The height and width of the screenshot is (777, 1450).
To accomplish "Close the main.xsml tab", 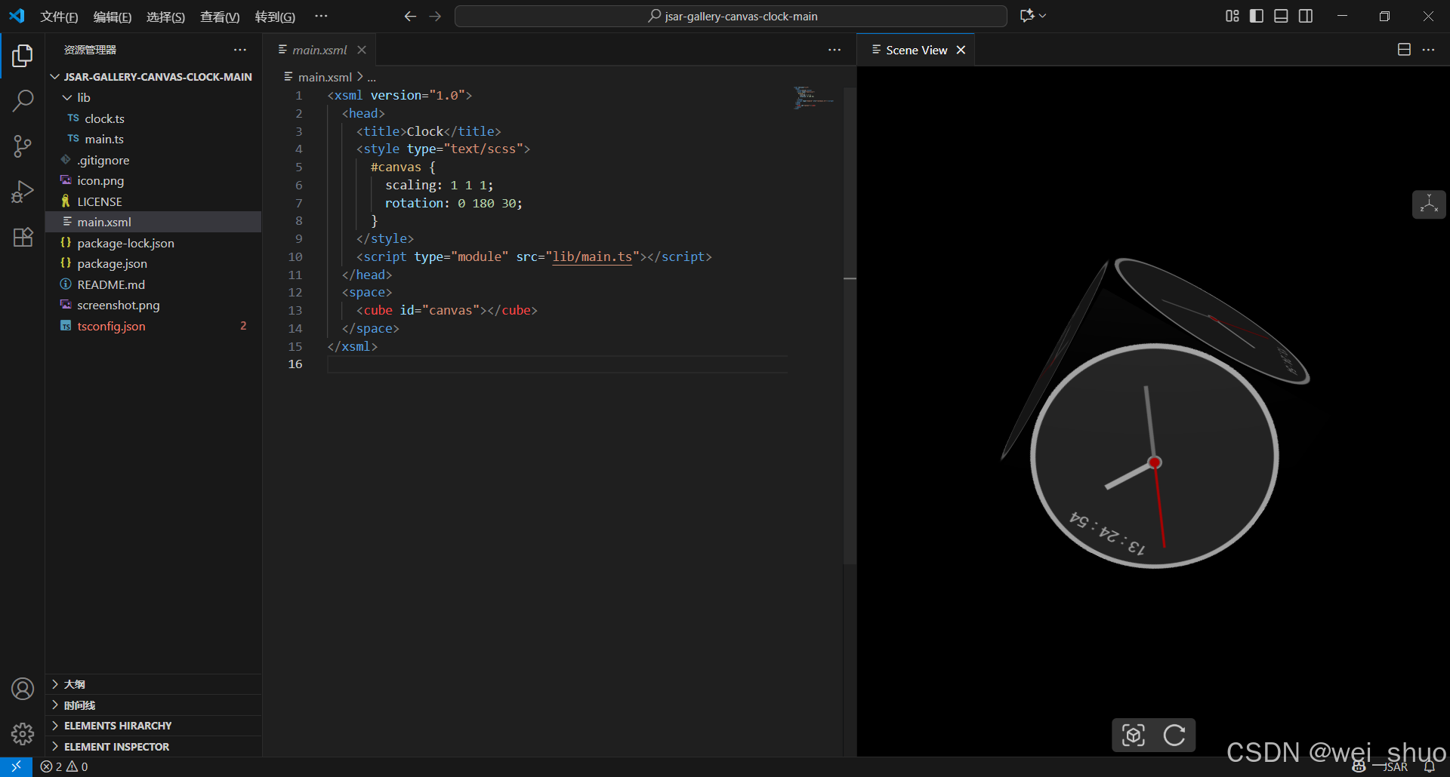I will tap(362, 50).
